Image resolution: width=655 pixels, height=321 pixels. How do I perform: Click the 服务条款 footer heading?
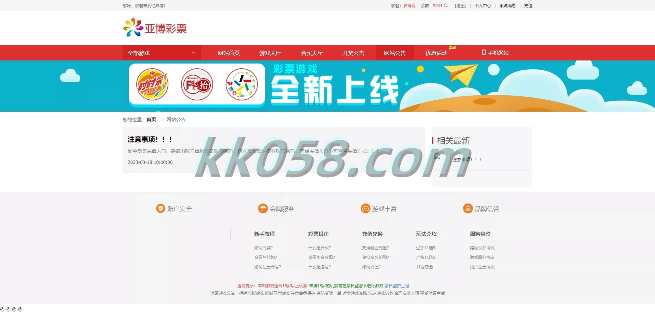(x=480, y=234)
